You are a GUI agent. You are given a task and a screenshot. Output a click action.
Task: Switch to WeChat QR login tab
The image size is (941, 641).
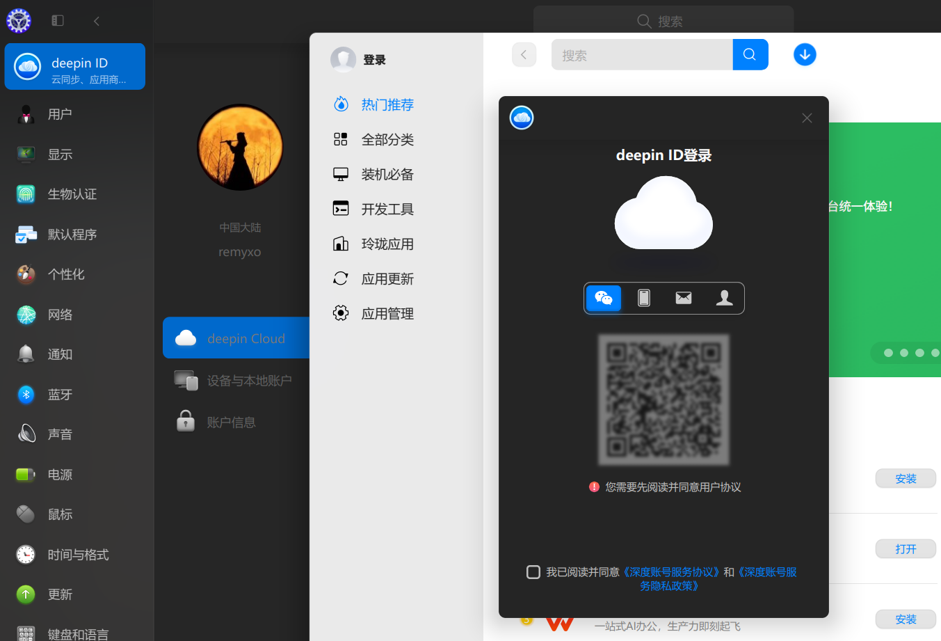tap(604, 298)
